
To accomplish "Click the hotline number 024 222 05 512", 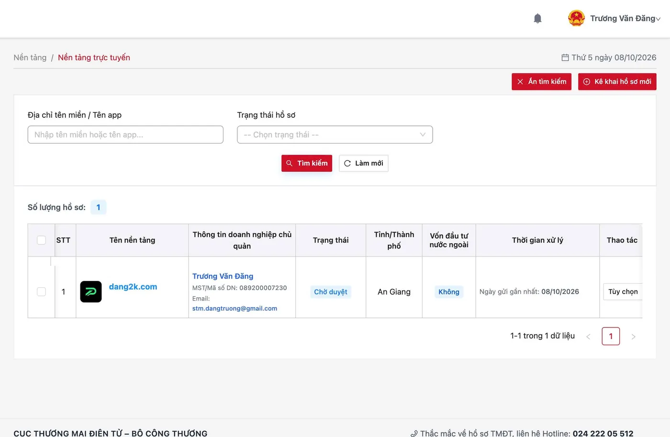I will point(603,433).
